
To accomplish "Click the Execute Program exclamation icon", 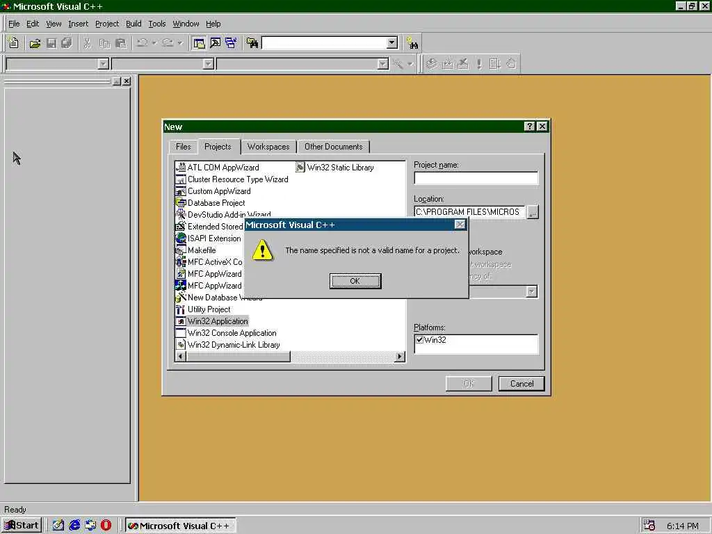I will click(479, 64).
